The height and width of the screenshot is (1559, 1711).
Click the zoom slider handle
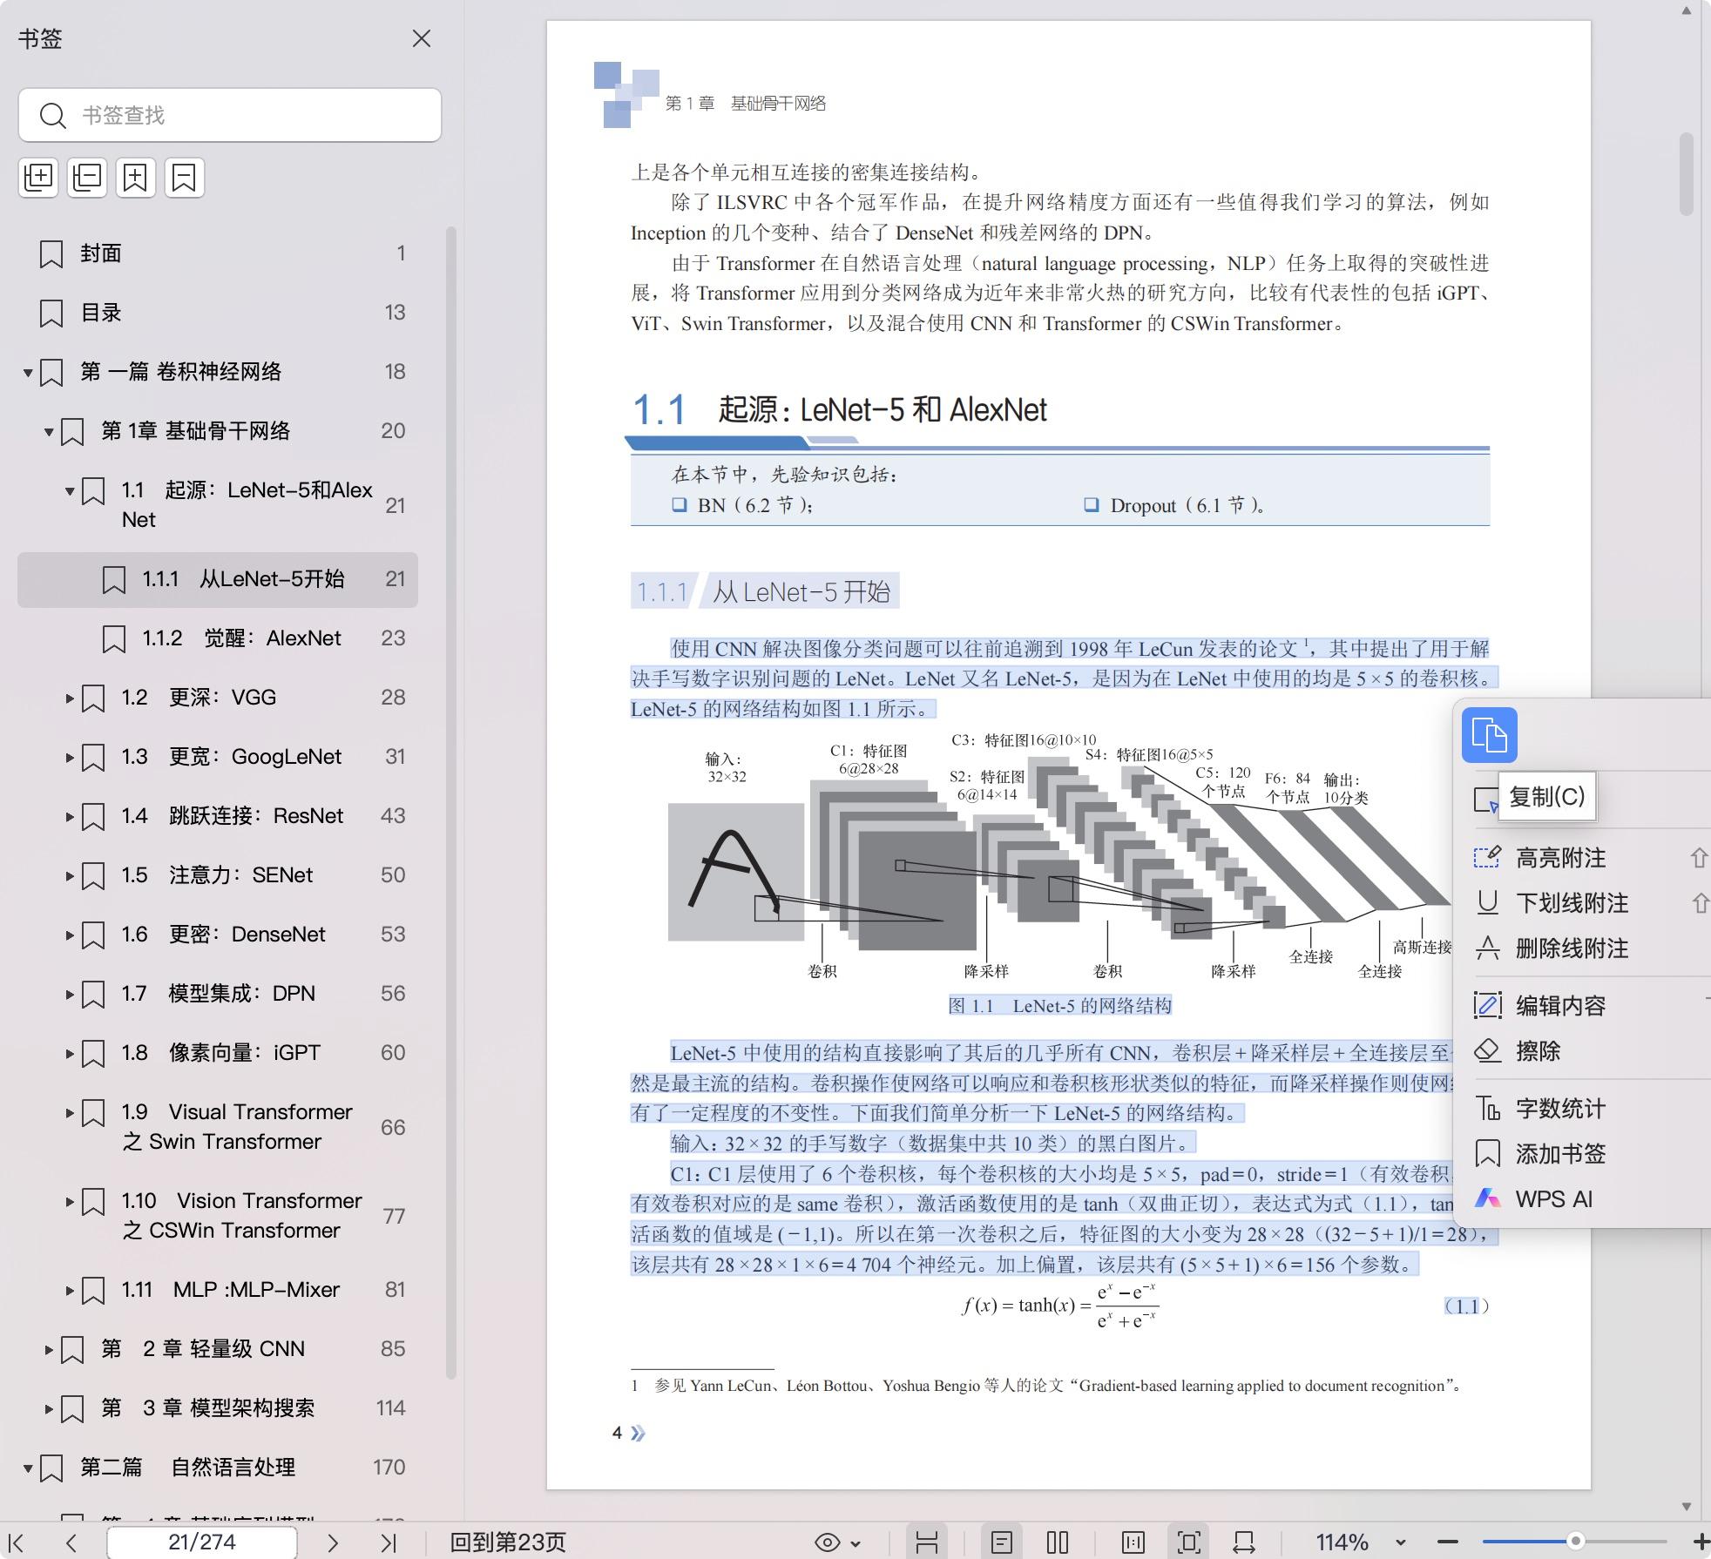pos(1575,1542)
